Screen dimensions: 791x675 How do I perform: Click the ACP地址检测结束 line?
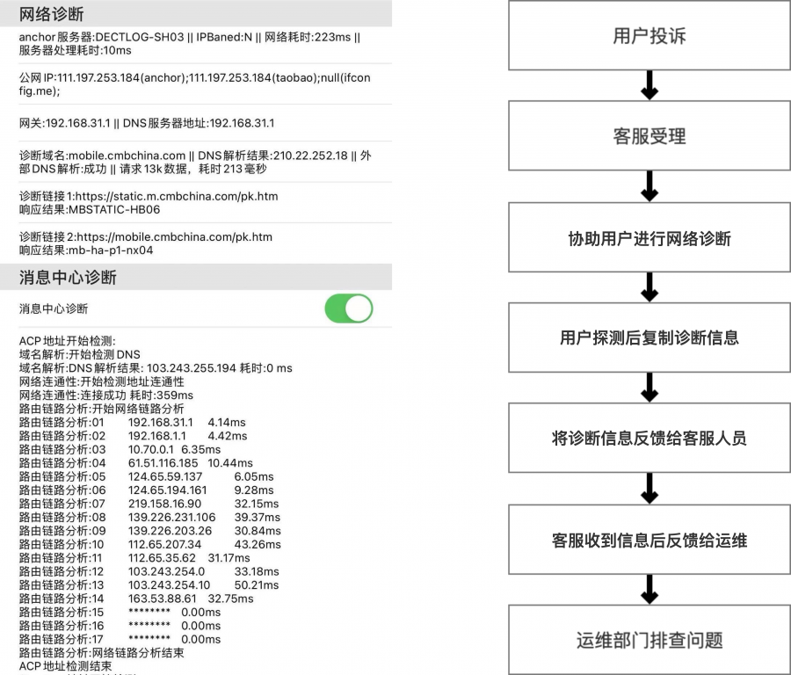[65, 666]
